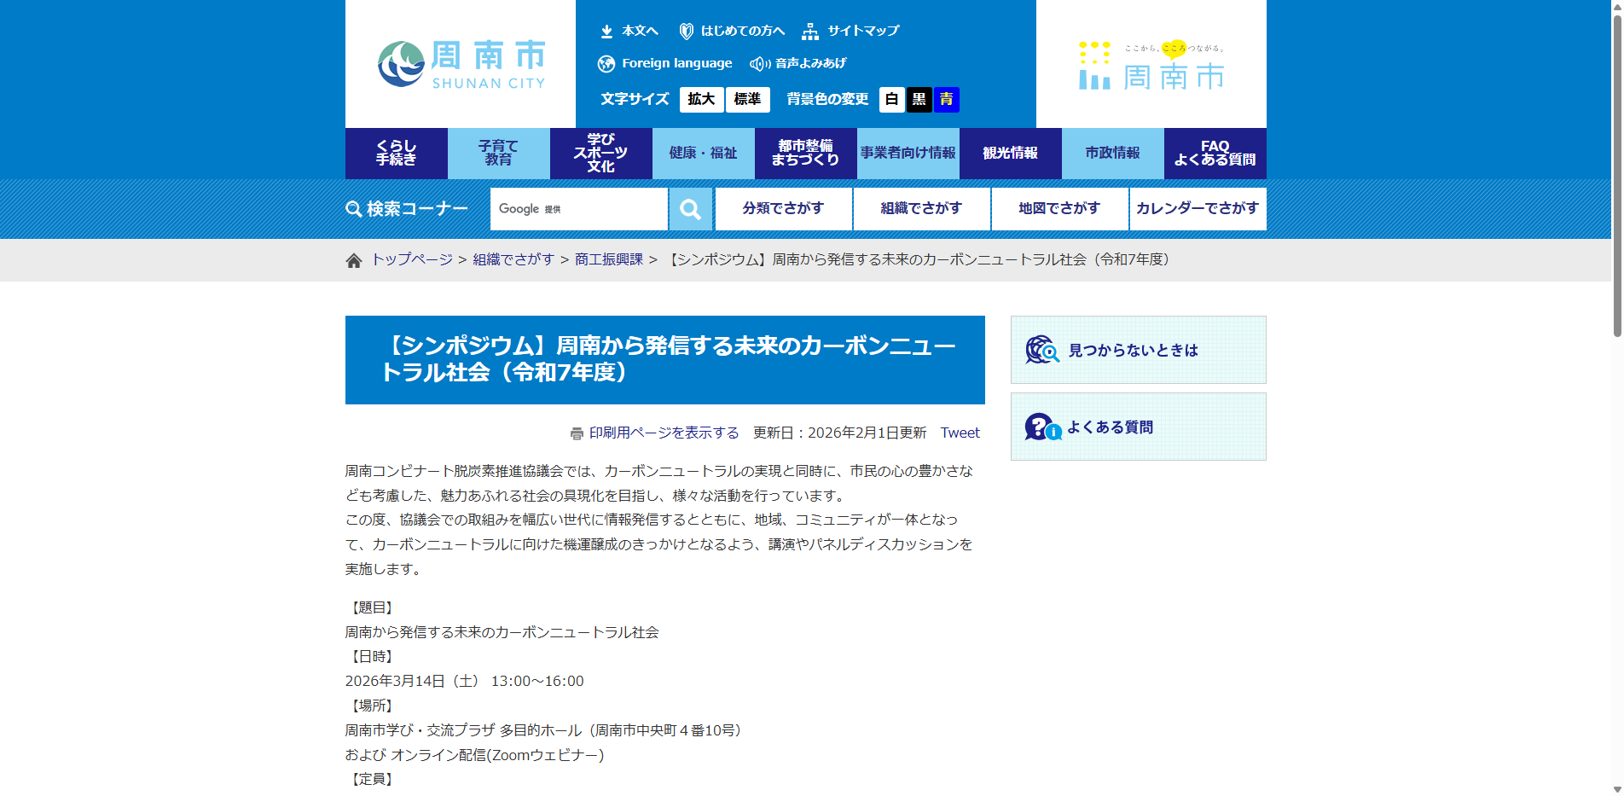Open 分類でさがす search option
The width and height of the screenshot is (1624, 796).
[x=783, y=209]
